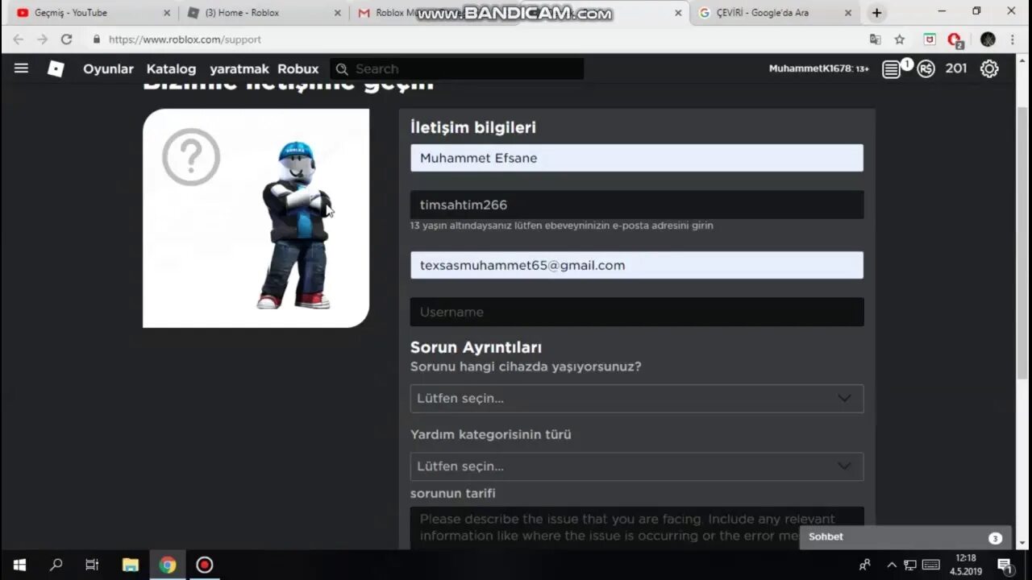The height and width of the screenshot is (580, 1032).
Task: Open Oyunlar in Roblox navbar
Action: (x=108, y=68)
